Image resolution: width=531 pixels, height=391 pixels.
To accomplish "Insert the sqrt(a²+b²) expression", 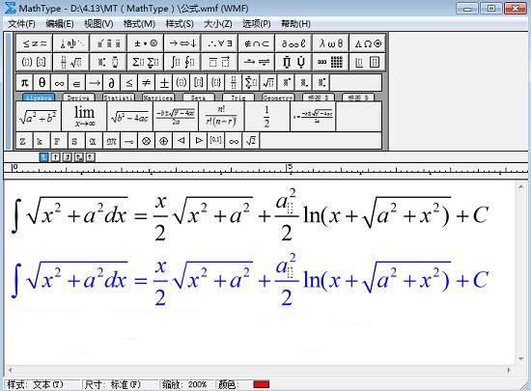I will coord(39,116).
